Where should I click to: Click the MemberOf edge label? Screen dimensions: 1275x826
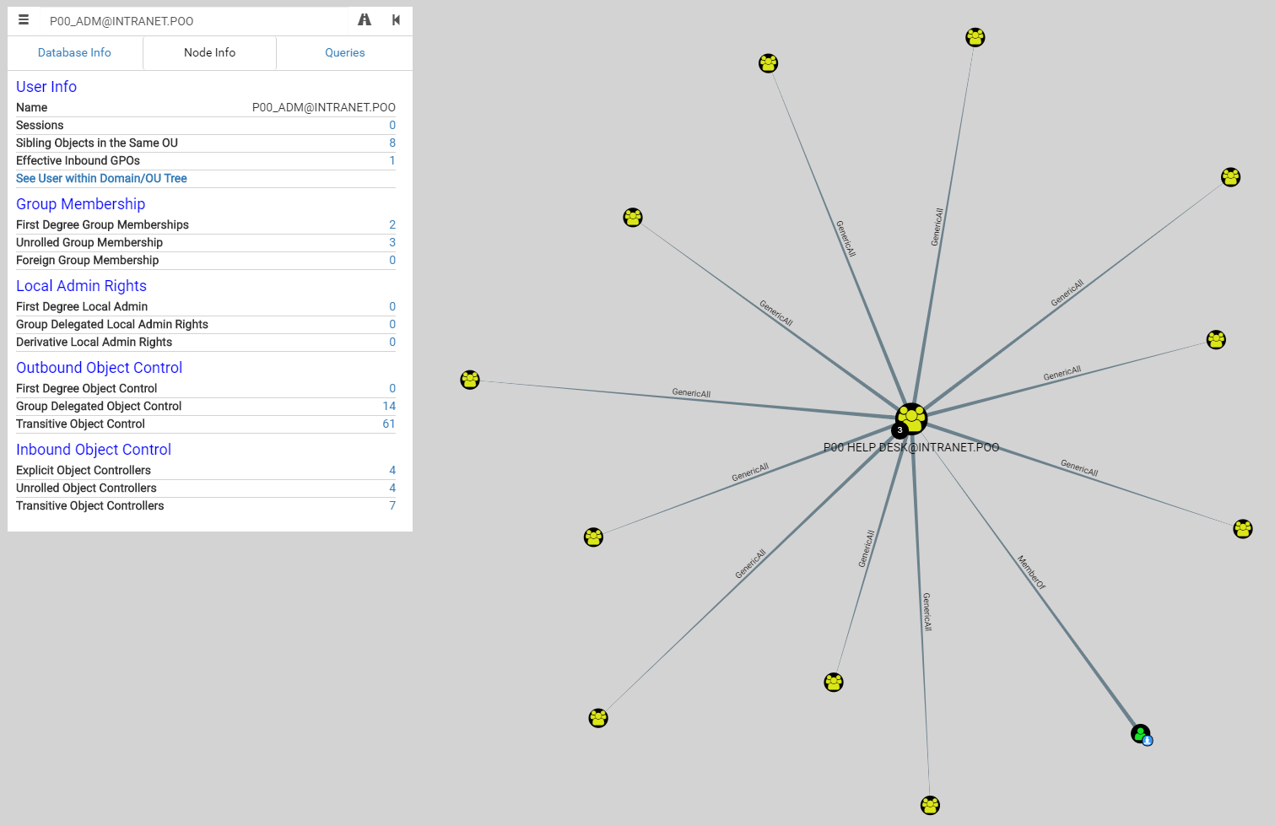click(1031, 572)
